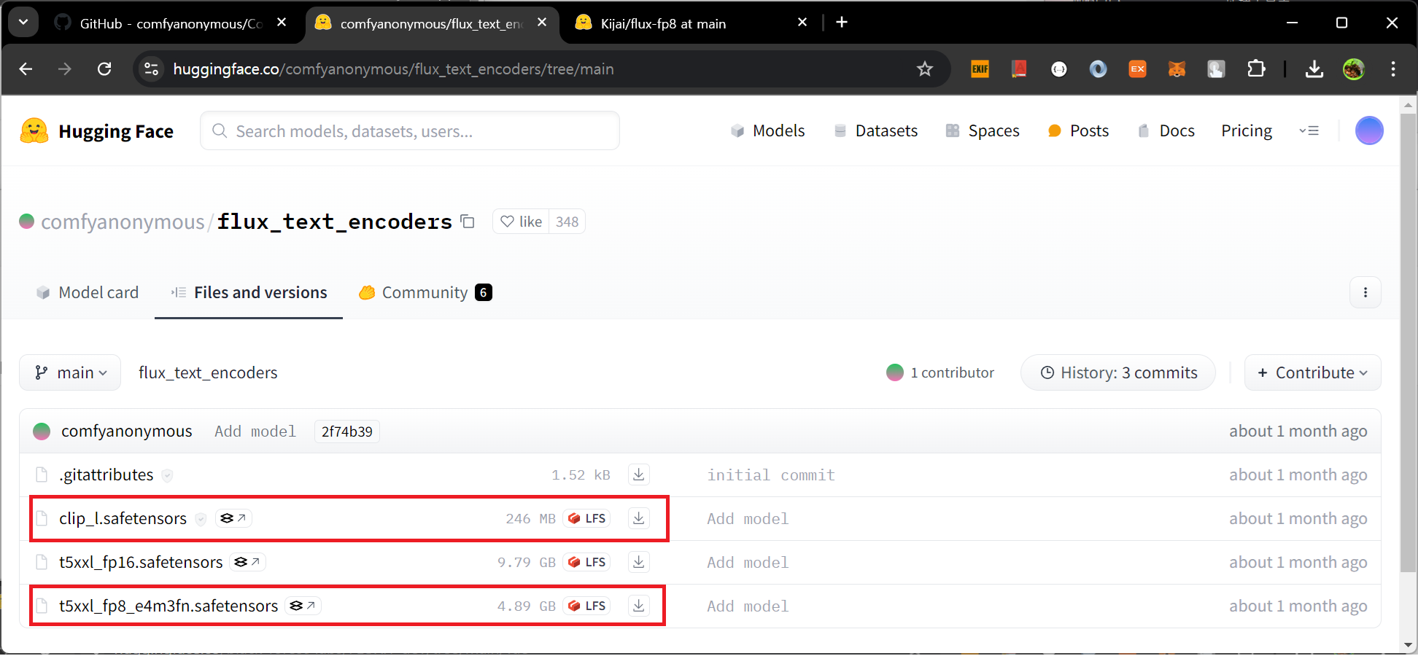Open the user profile avatar menu
The height and width of the screenshot is (656, 1418).
(x=1368, y=131)
